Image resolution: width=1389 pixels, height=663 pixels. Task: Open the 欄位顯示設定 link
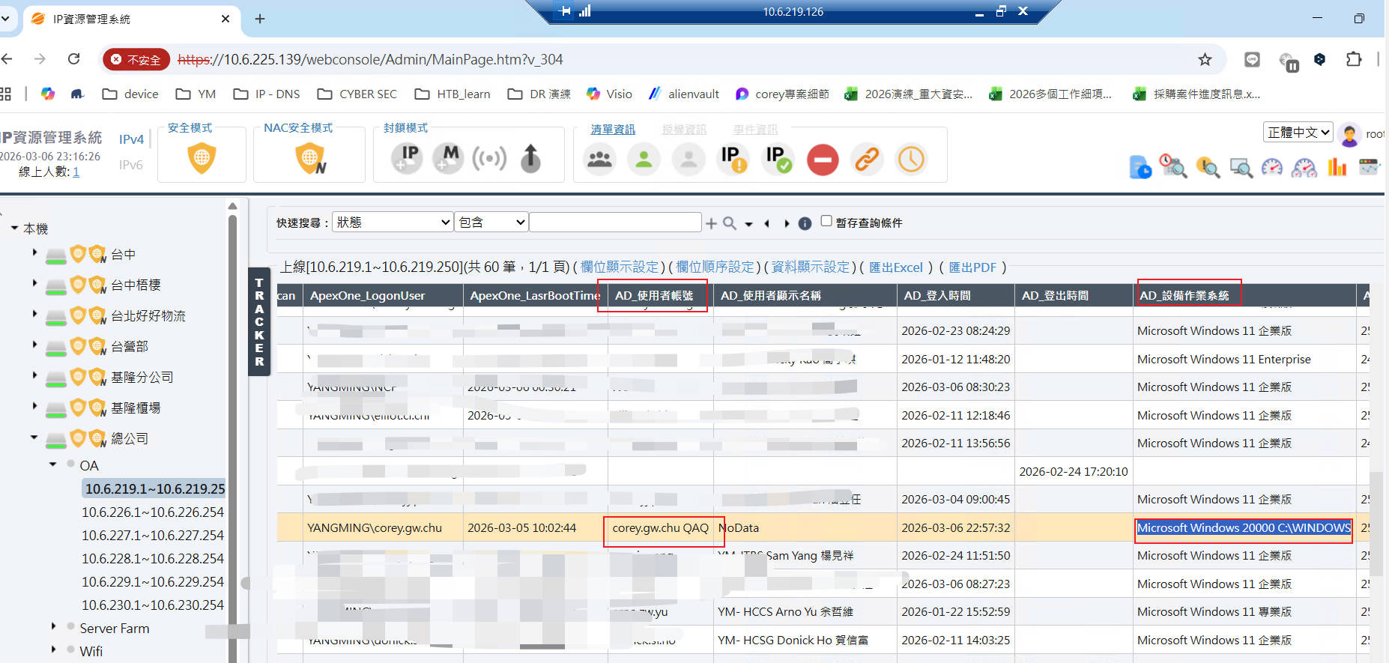click(x=619, y=267)
